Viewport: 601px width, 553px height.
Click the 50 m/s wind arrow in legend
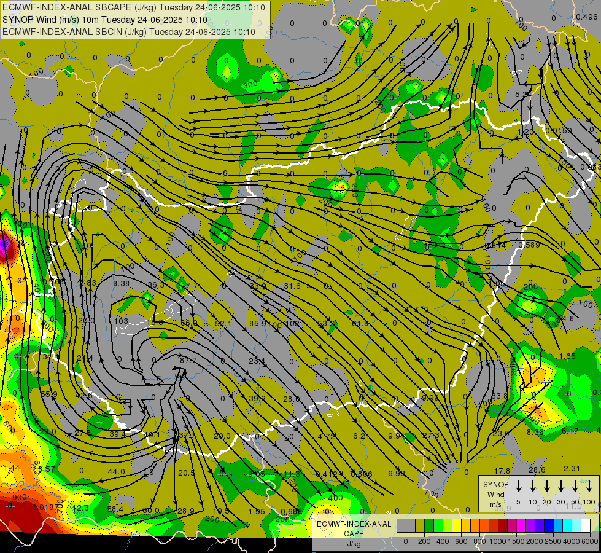[575, 485]
